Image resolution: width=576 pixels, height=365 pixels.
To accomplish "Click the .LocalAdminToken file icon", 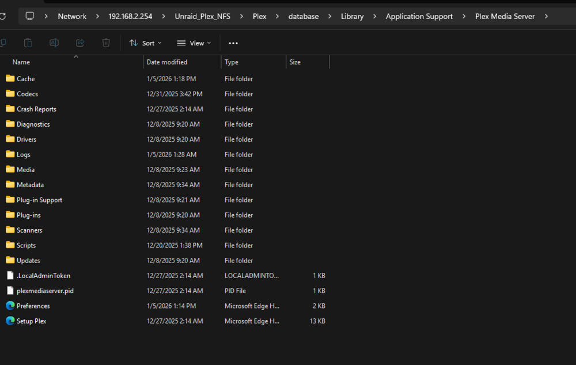I will pyautogui.click(x=10, y=275).
